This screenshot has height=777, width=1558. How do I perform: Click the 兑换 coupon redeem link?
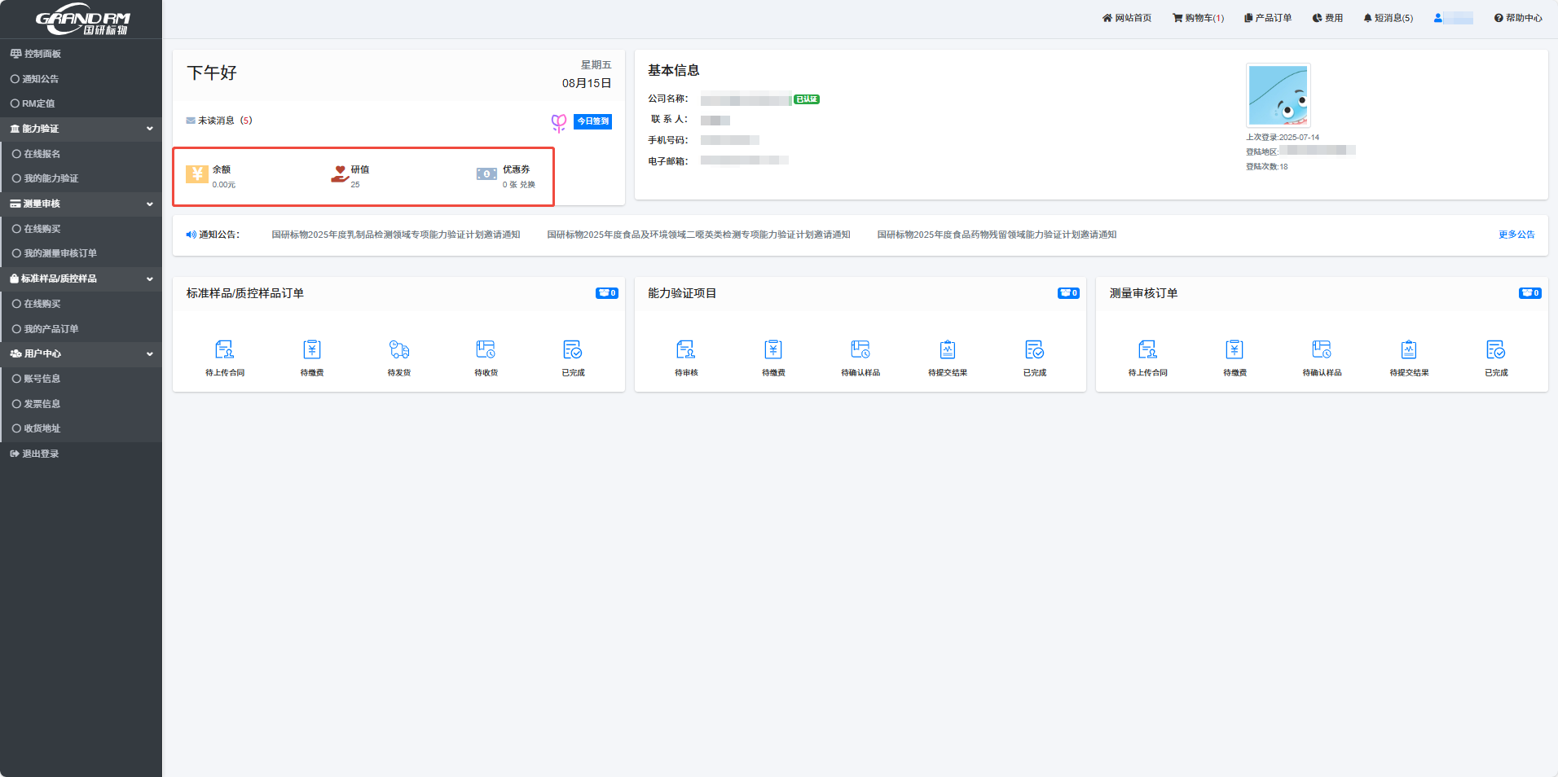pyautogui.click(x=527, y=185)
